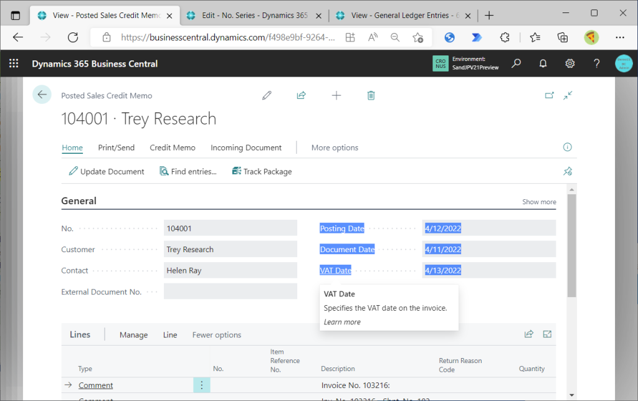This screenshot has width=638, height=401.
Task: Click the External Document No. field
Action: tap(231, 291)
